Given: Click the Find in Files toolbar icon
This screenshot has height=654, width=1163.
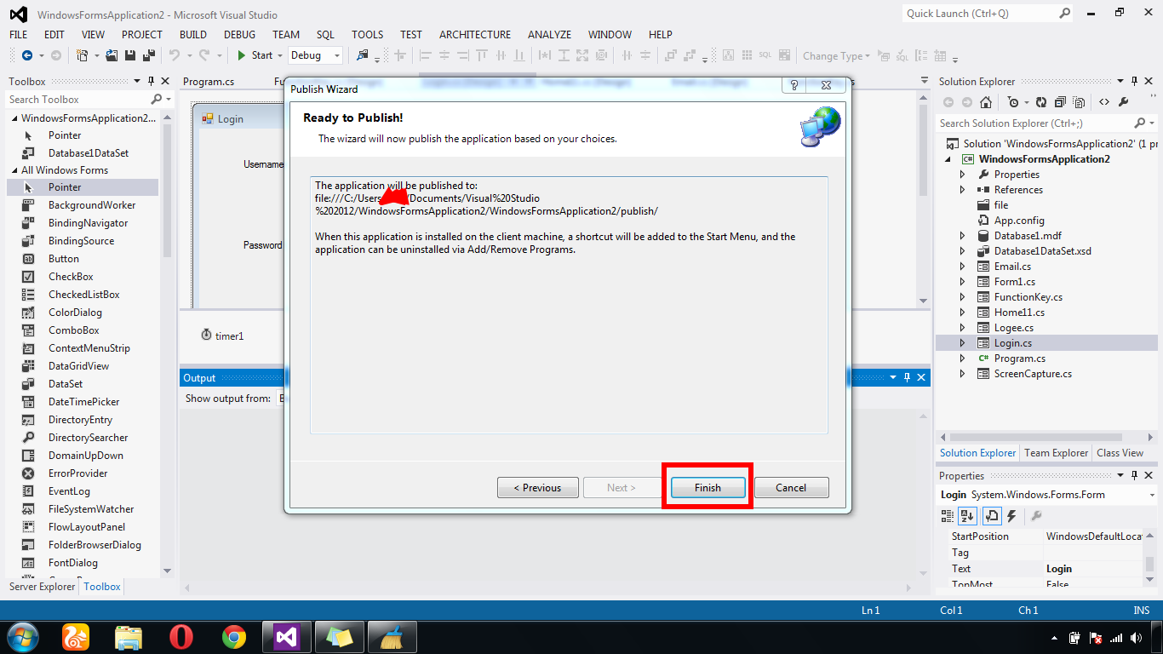Looking at the screenshot, I should point(364,55).
